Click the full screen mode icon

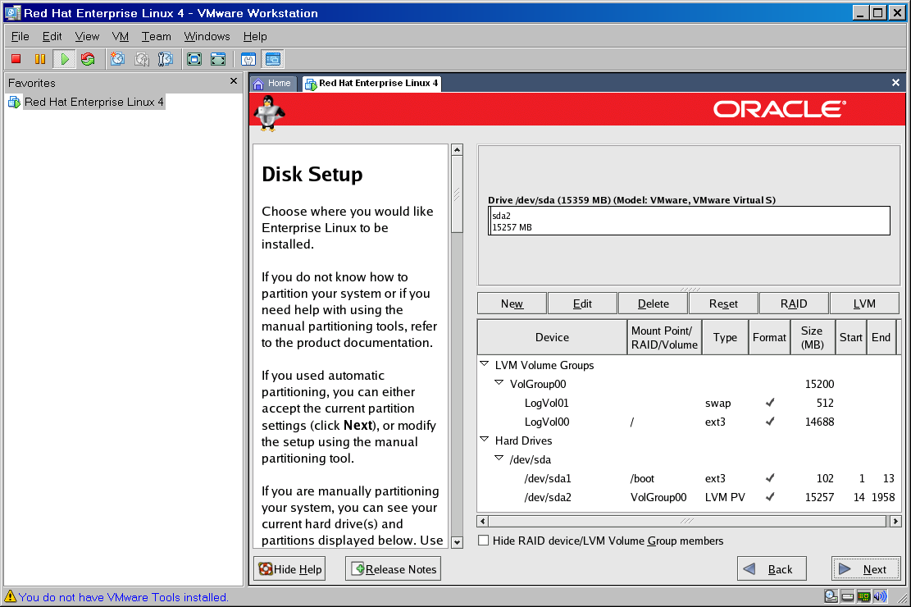(x=194, y=59)
